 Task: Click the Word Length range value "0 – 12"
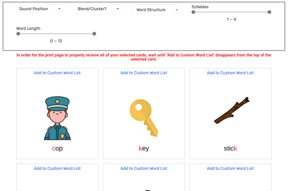(56, 41)
